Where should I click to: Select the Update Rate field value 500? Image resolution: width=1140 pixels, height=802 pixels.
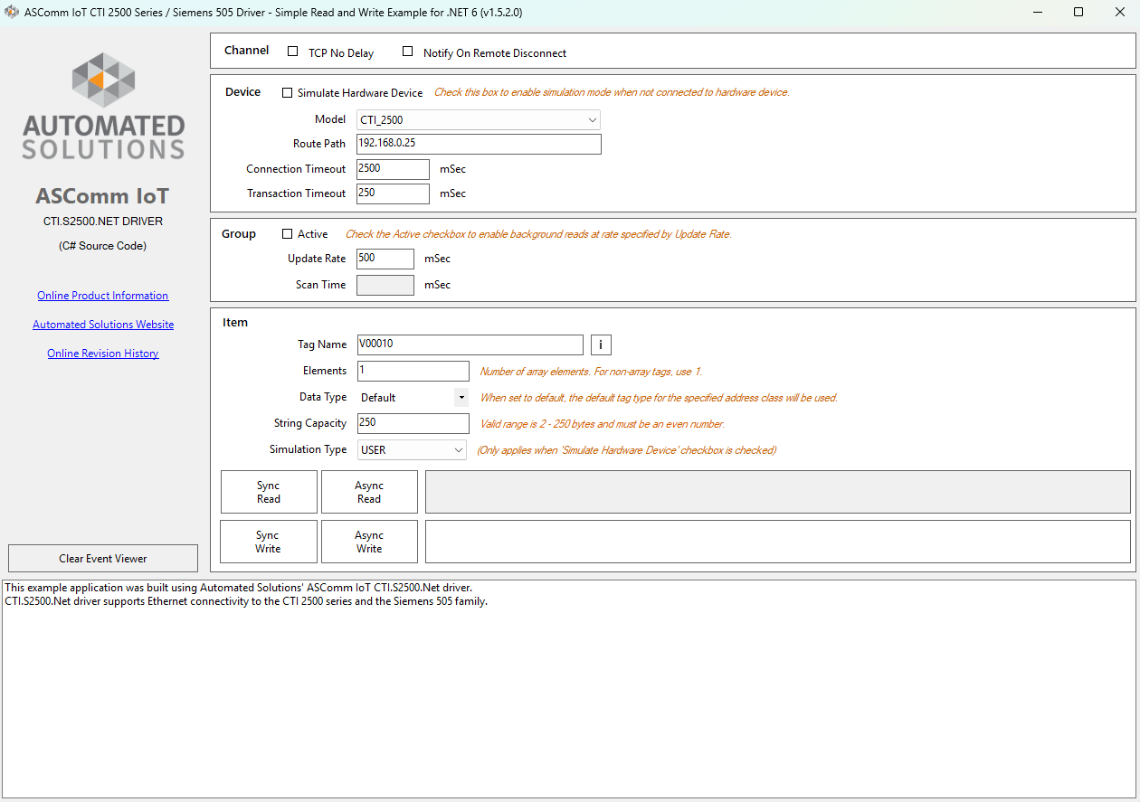[x=385, y=259]
